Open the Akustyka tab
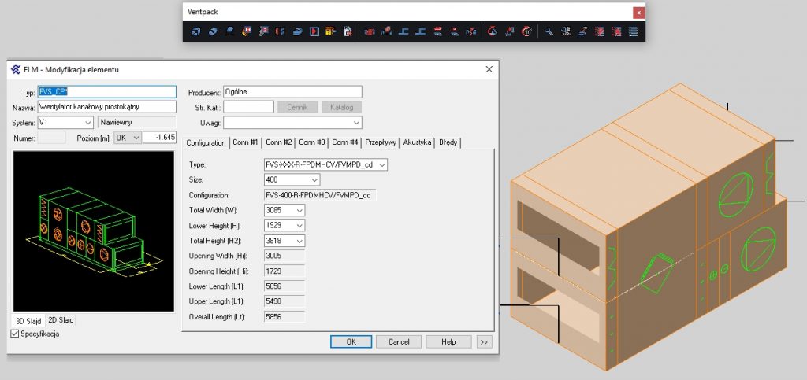Screen dimensions: 807x380 (417, 142)
